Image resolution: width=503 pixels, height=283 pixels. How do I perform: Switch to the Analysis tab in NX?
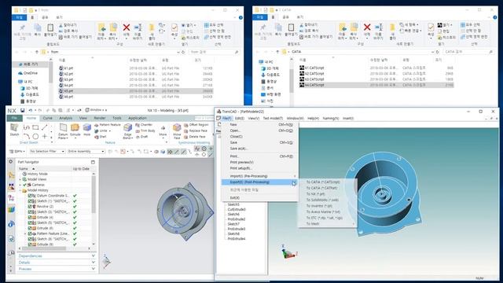66,118
